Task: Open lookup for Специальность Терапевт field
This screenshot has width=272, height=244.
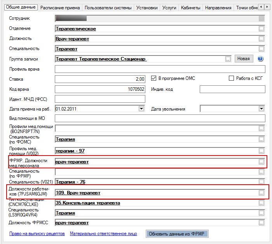Action: 261,49
